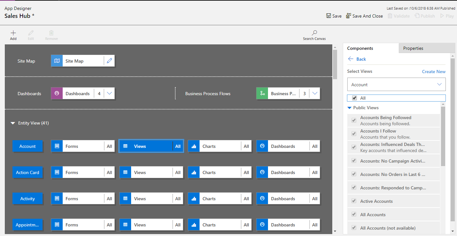Click the Play icon
The height and width of the screenshot is (236, 457).
pyautogui.click(x=442, y=16)
